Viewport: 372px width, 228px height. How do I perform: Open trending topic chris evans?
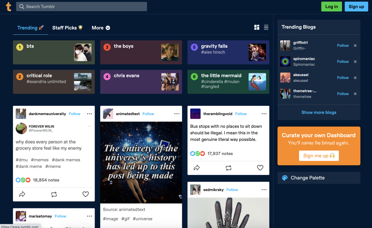pos(141,82)
